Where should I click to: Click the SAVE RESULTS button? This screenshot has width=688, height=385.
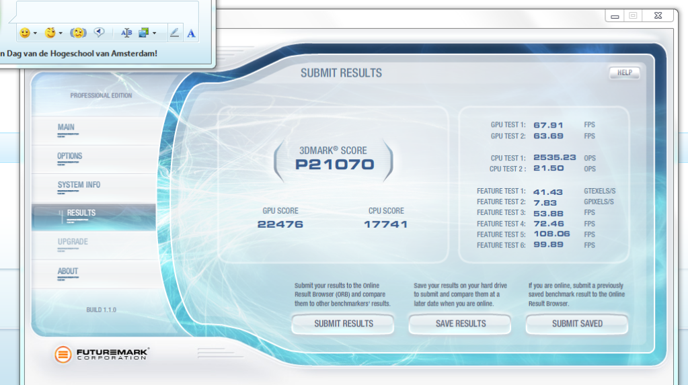(460, 324)
